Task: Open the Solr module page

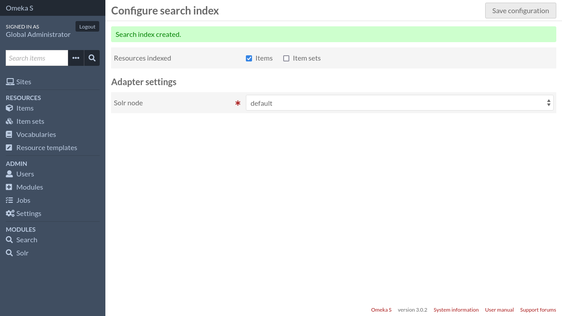Action: (22, 253)
